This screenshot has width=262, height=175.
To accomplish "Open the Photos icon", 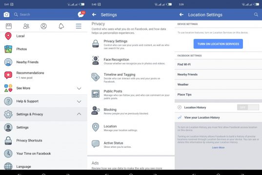I will pos(8,49).
